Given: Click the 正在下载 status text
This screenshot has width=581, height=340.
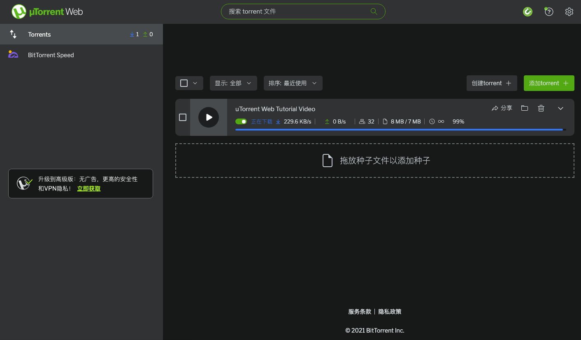Looking at the screenshot, I should click(262, 121).
